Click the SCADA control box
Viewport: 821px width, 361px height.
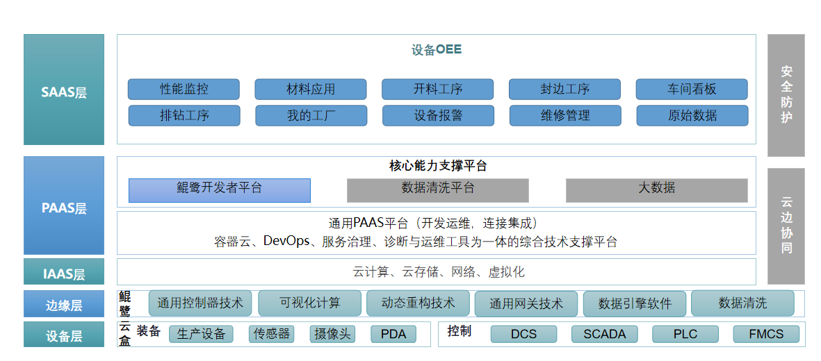[604, 334]
